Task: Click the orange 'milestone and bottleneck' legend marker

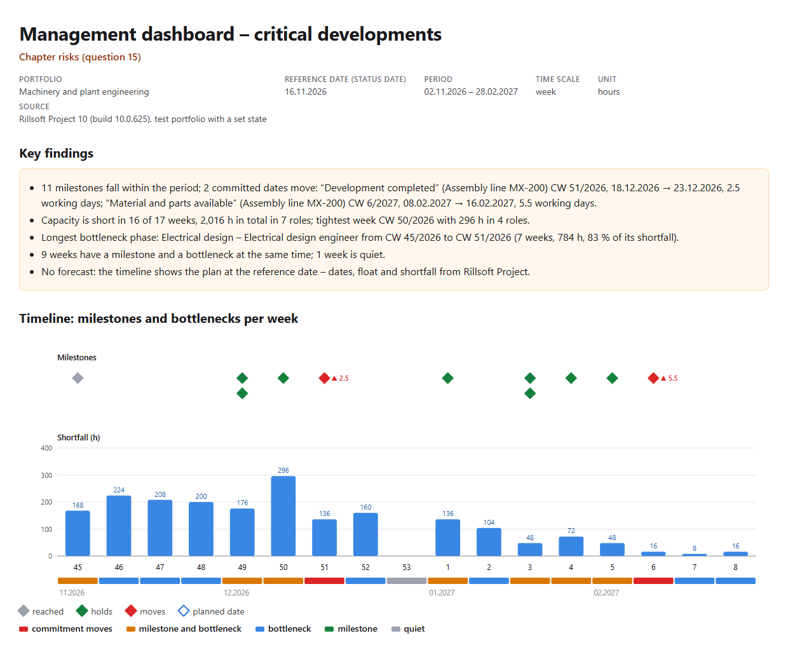Action: [131, 629]
